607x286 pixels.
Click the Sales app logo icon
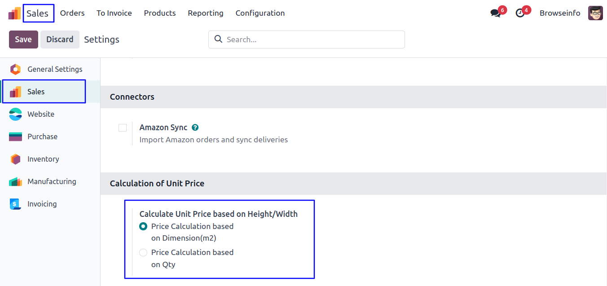pos(14,13)
